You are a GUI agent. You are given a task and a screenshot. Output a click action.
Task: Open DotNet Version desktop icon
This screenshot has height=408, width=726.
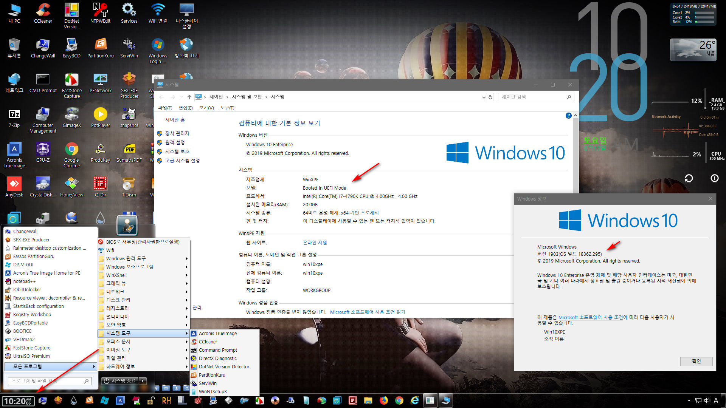click(x=71, y=16)
